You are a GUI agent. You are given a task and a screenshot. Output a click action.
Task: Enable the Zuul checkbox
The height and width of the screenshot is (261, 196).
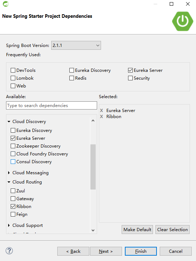point(13,191)
